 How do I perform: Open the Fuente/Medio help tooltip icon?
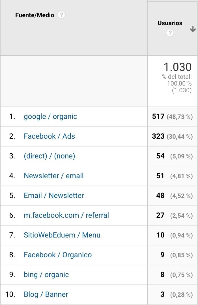click(x=61, y=15)
